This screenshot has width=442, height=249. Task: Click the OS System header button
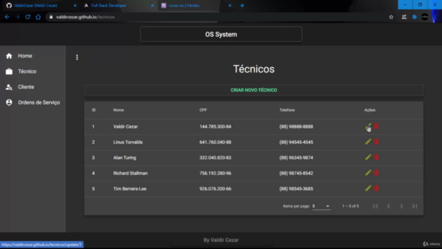[x=221, y=34]
